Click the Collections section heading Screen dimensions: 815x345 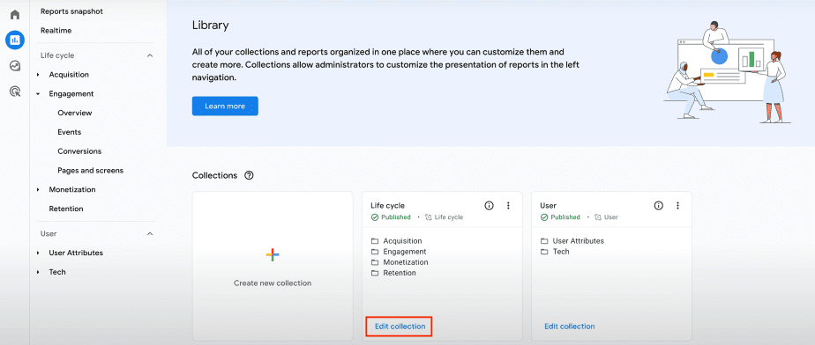214,175
